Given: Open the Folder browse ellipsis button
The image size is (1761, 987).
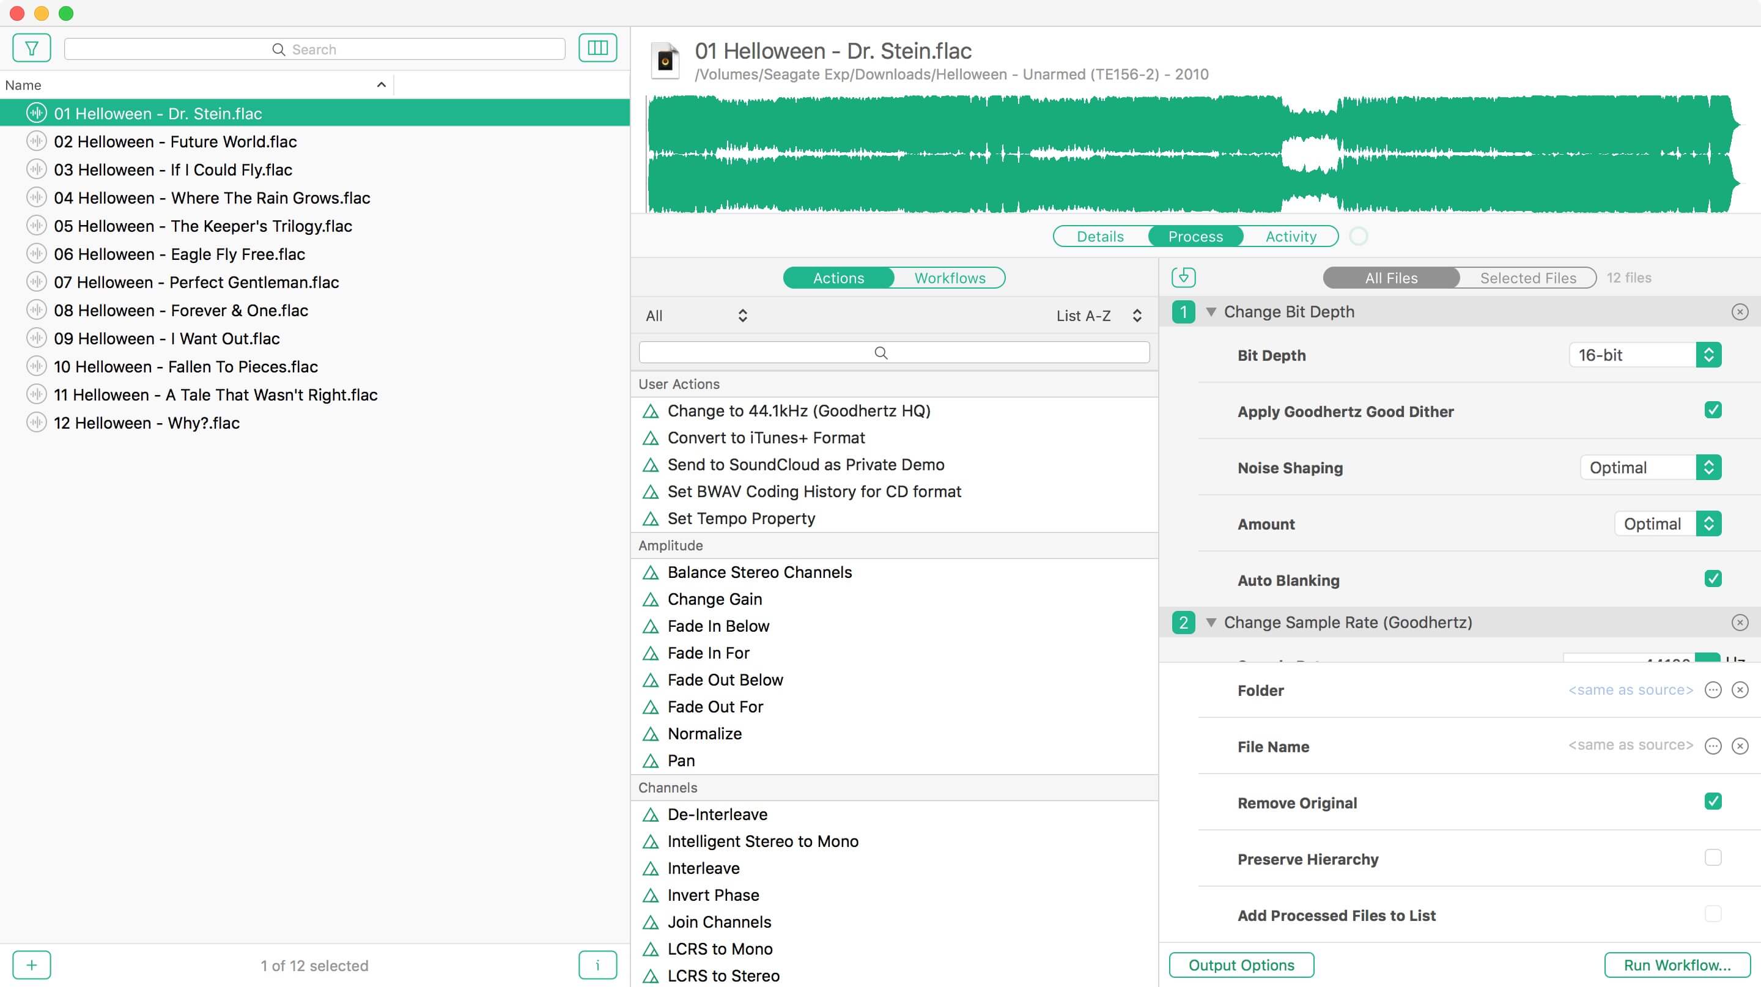Looking at the screenshot, I should point(1713,690).
